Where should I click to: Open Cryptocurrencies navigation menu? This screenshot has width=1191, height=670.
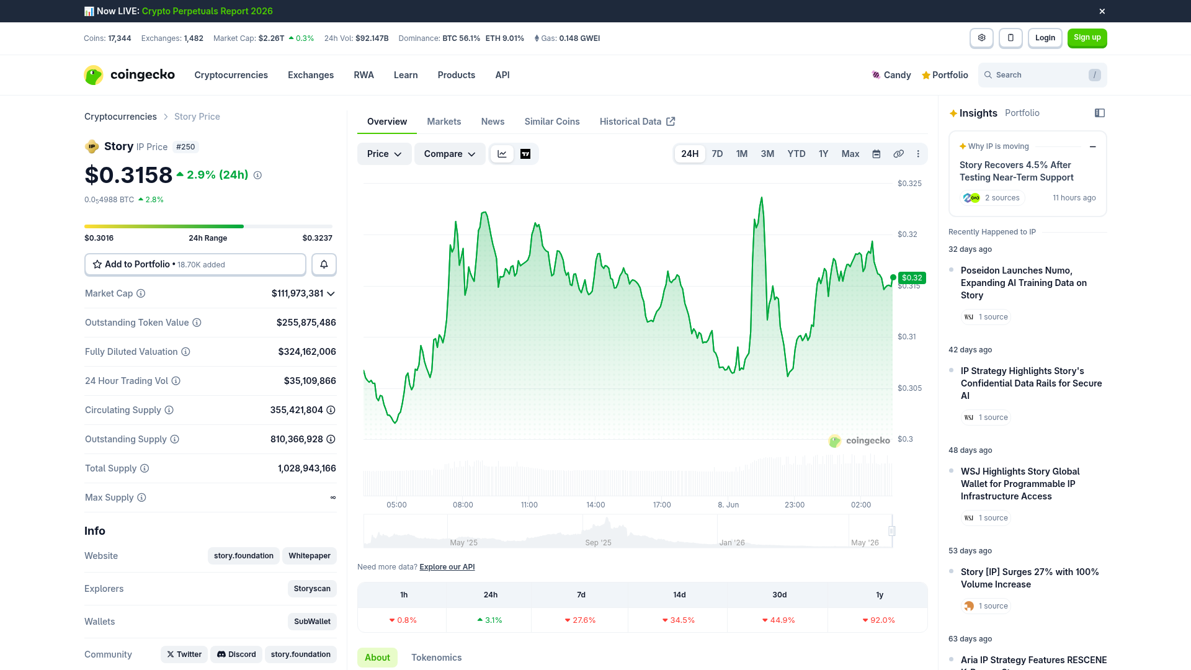click(x=231, y=75)
